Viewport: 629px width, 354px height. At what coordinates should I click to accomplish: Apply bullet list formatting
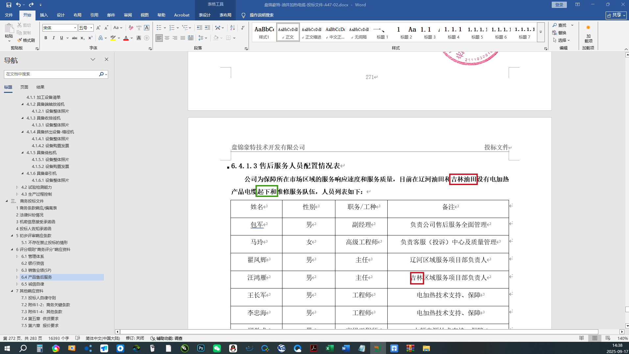(159, 28)
